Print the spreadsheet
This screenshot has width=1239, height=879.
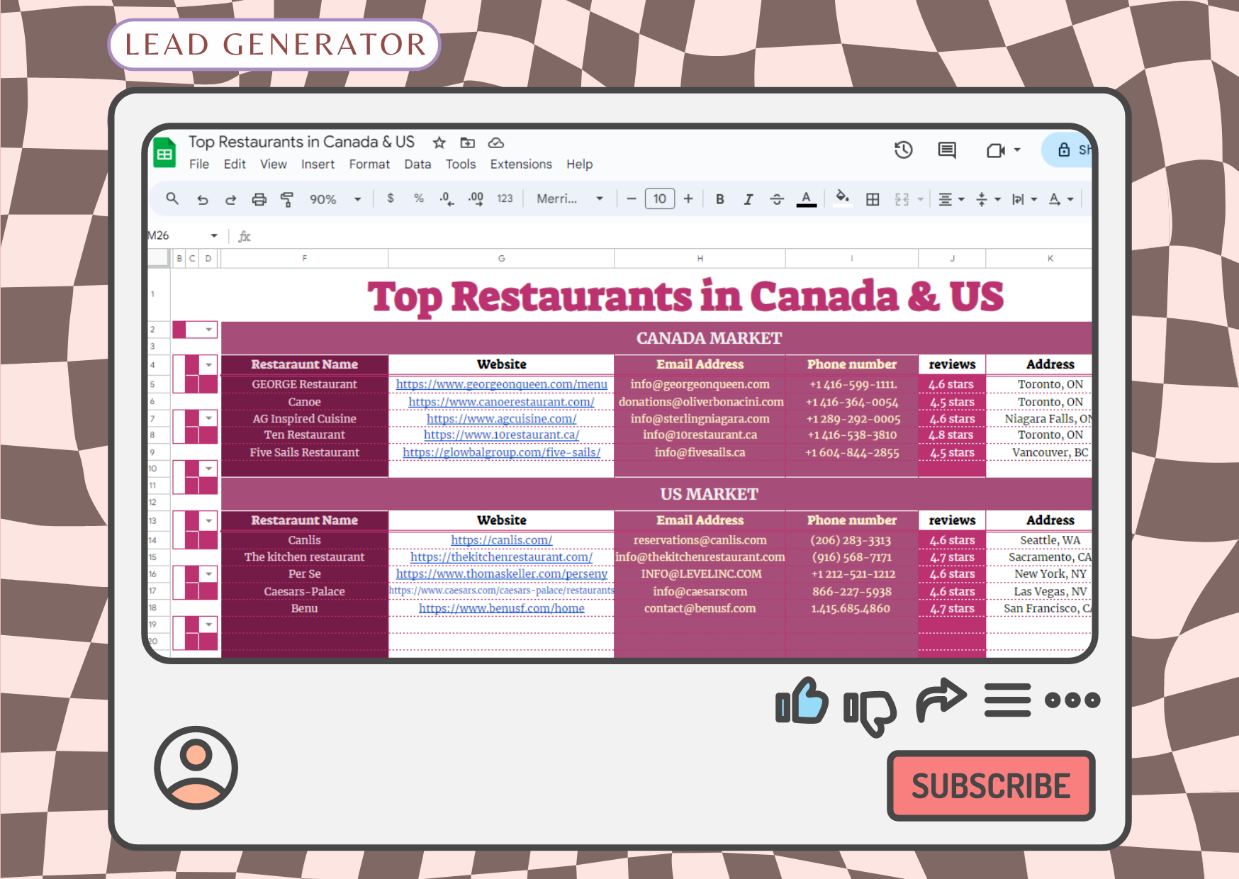pyautogui.click(x=259, y=199)
